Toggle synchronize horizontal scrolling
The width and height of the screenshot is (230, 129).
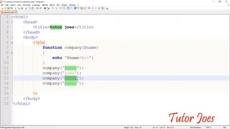click(64, 8)
